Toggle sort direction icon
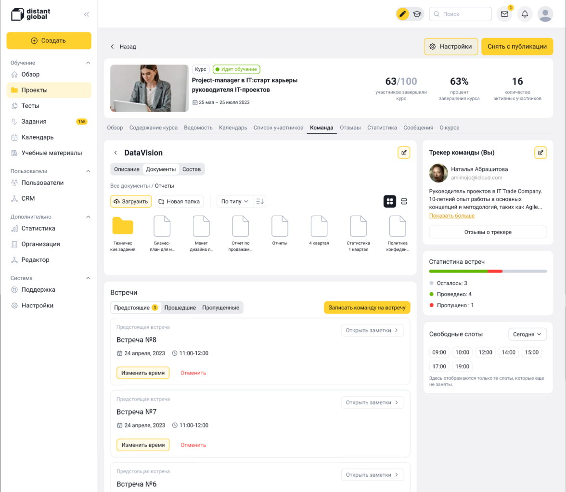566x492 pixels. [260, 201]
